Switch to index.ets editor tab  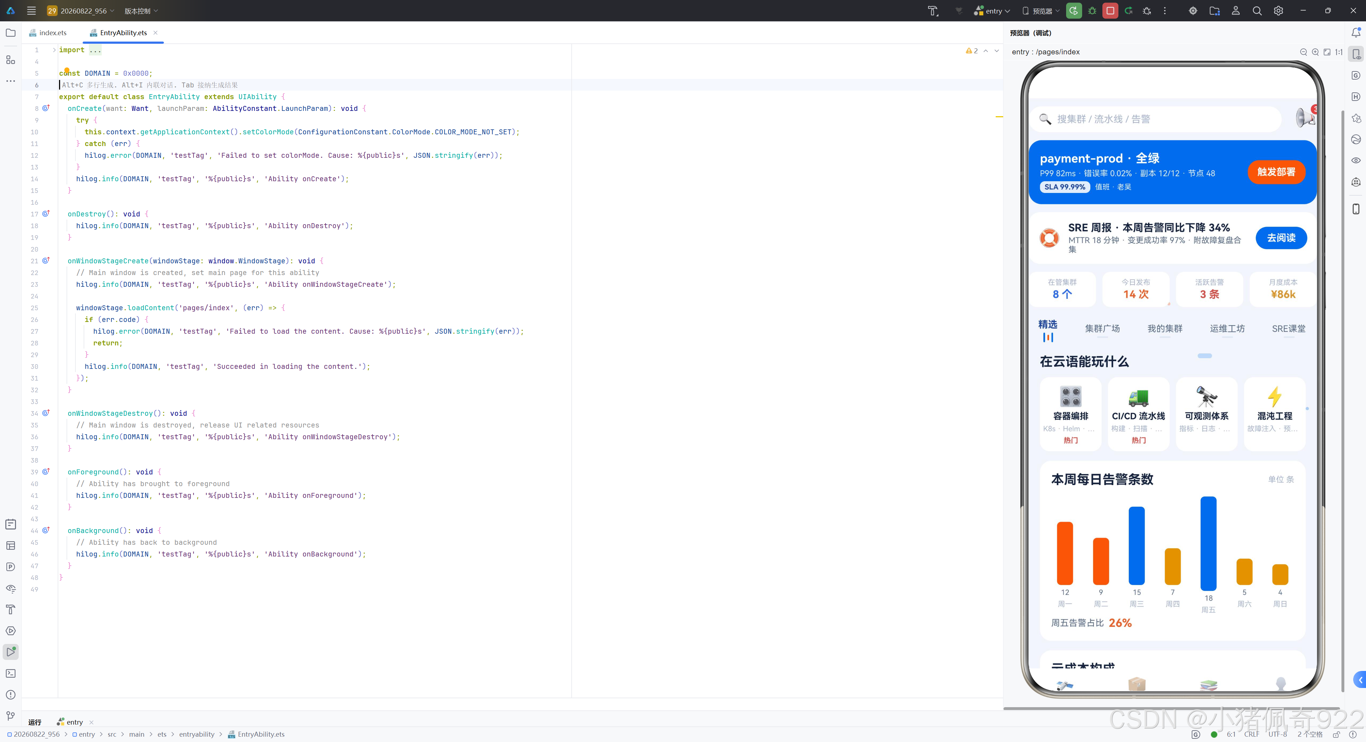[48, 33]
